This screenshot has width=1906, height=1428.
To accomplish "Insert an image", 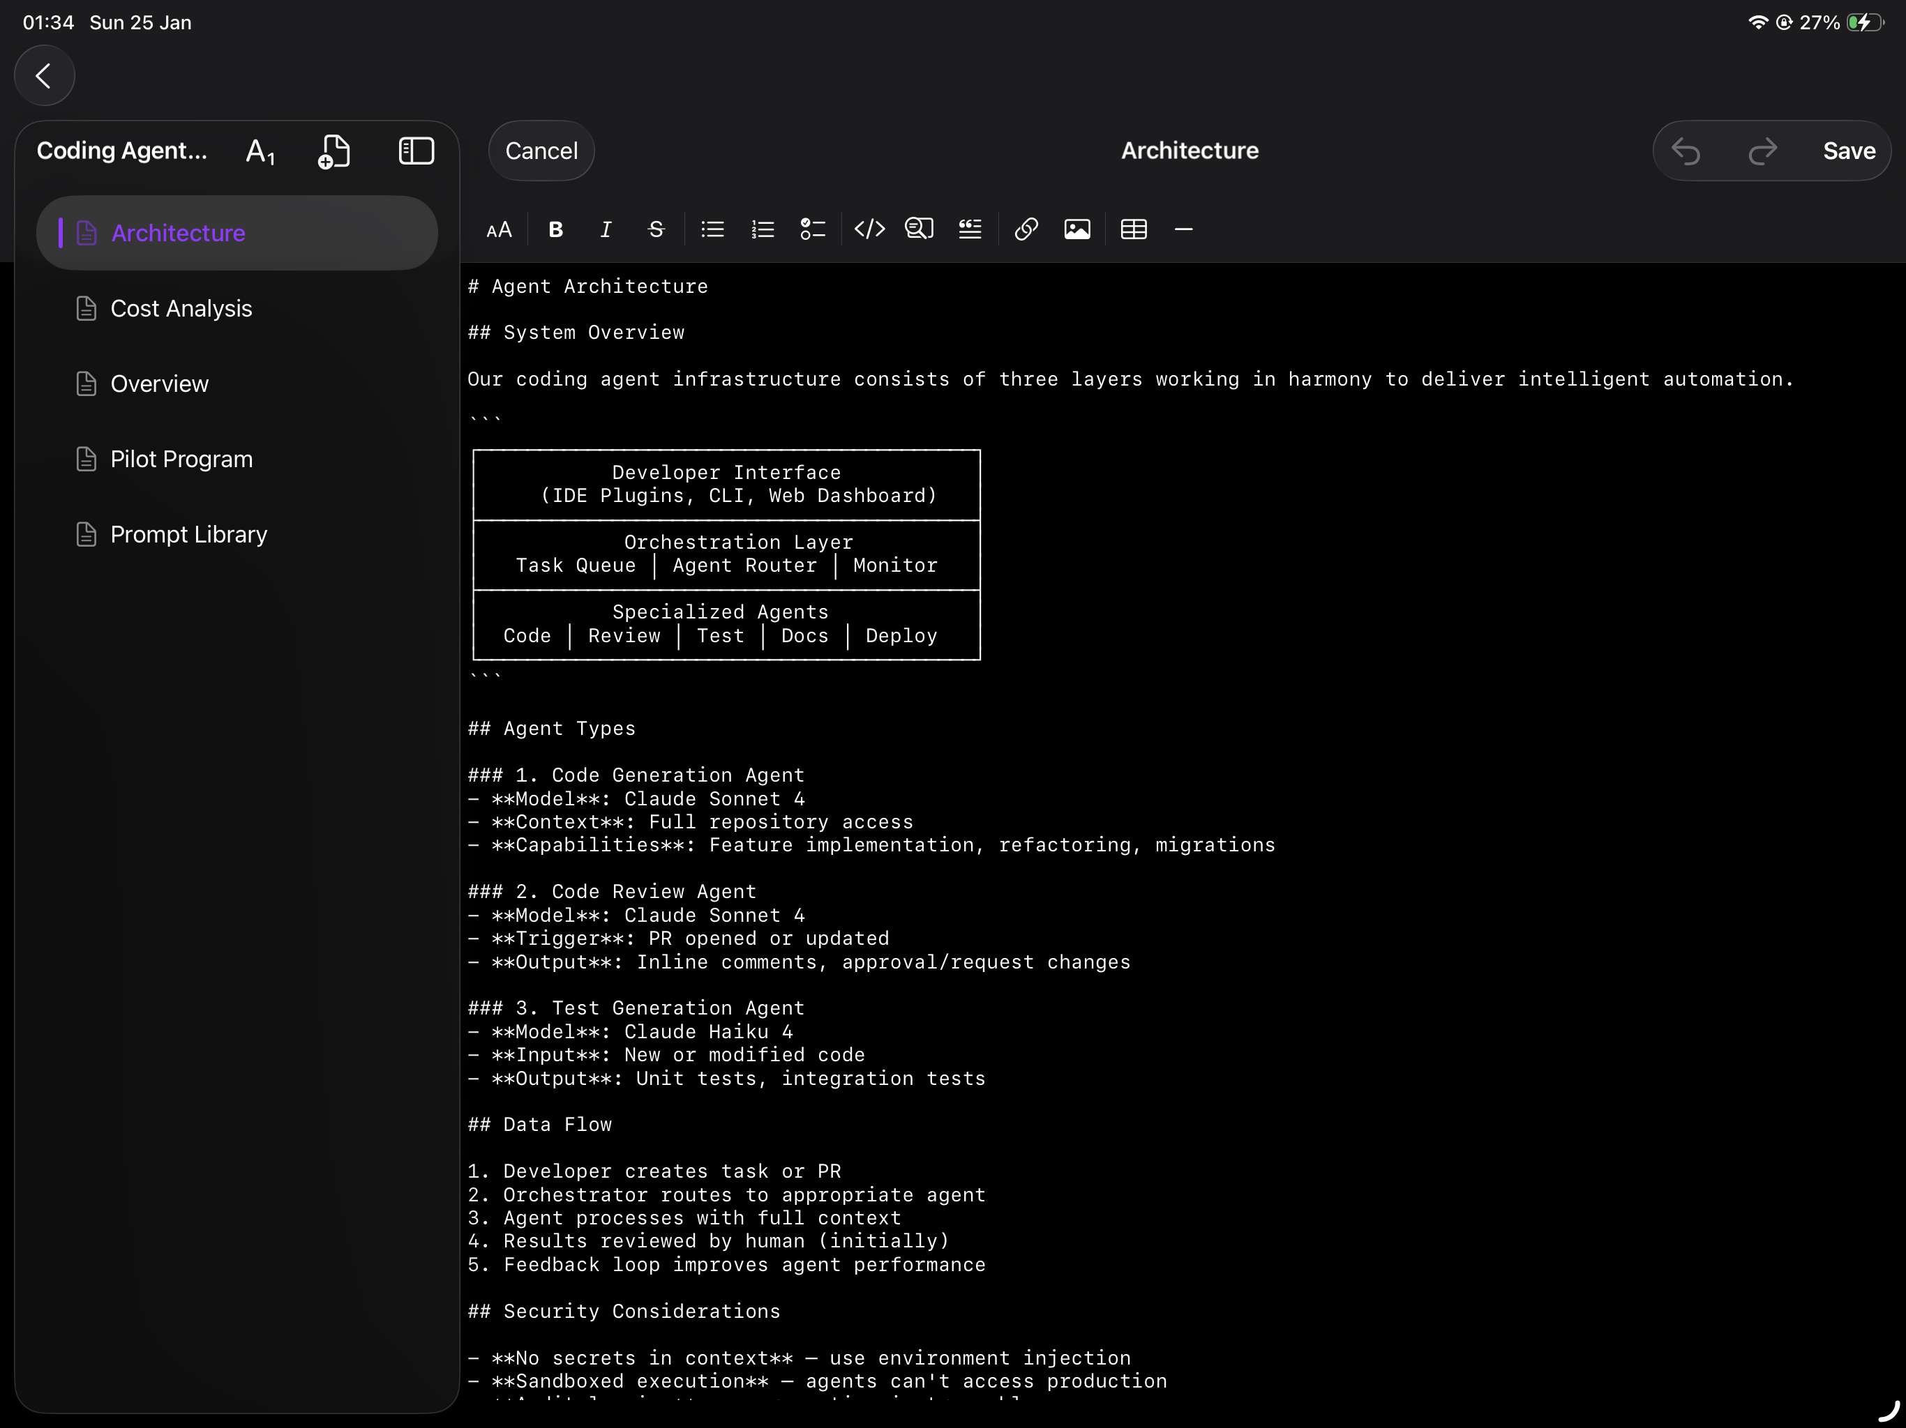I will pos(1077,229).
